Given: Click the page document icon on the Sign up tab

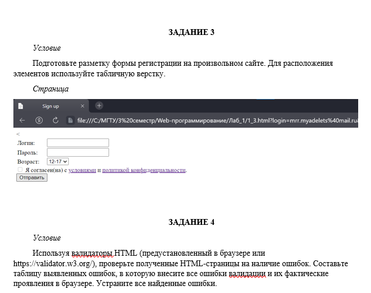Looking at the screenshot, I should [21, 106].
